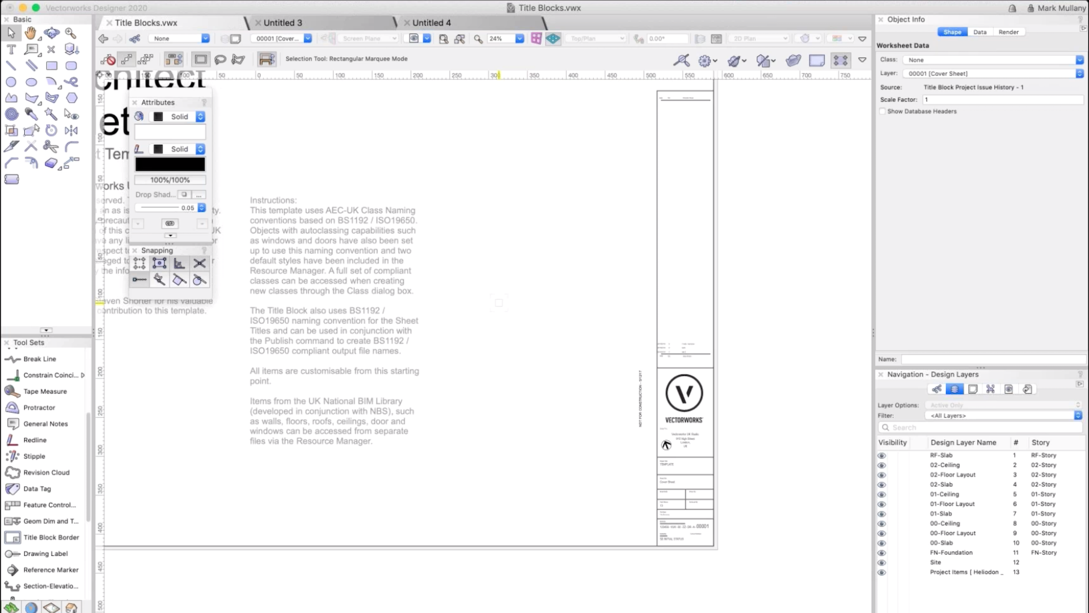Image resolution: width=1089 pixels, height=613 pixels.
Task: Switch to the Untitled 4 tab
Action: [x=431, y=23]
